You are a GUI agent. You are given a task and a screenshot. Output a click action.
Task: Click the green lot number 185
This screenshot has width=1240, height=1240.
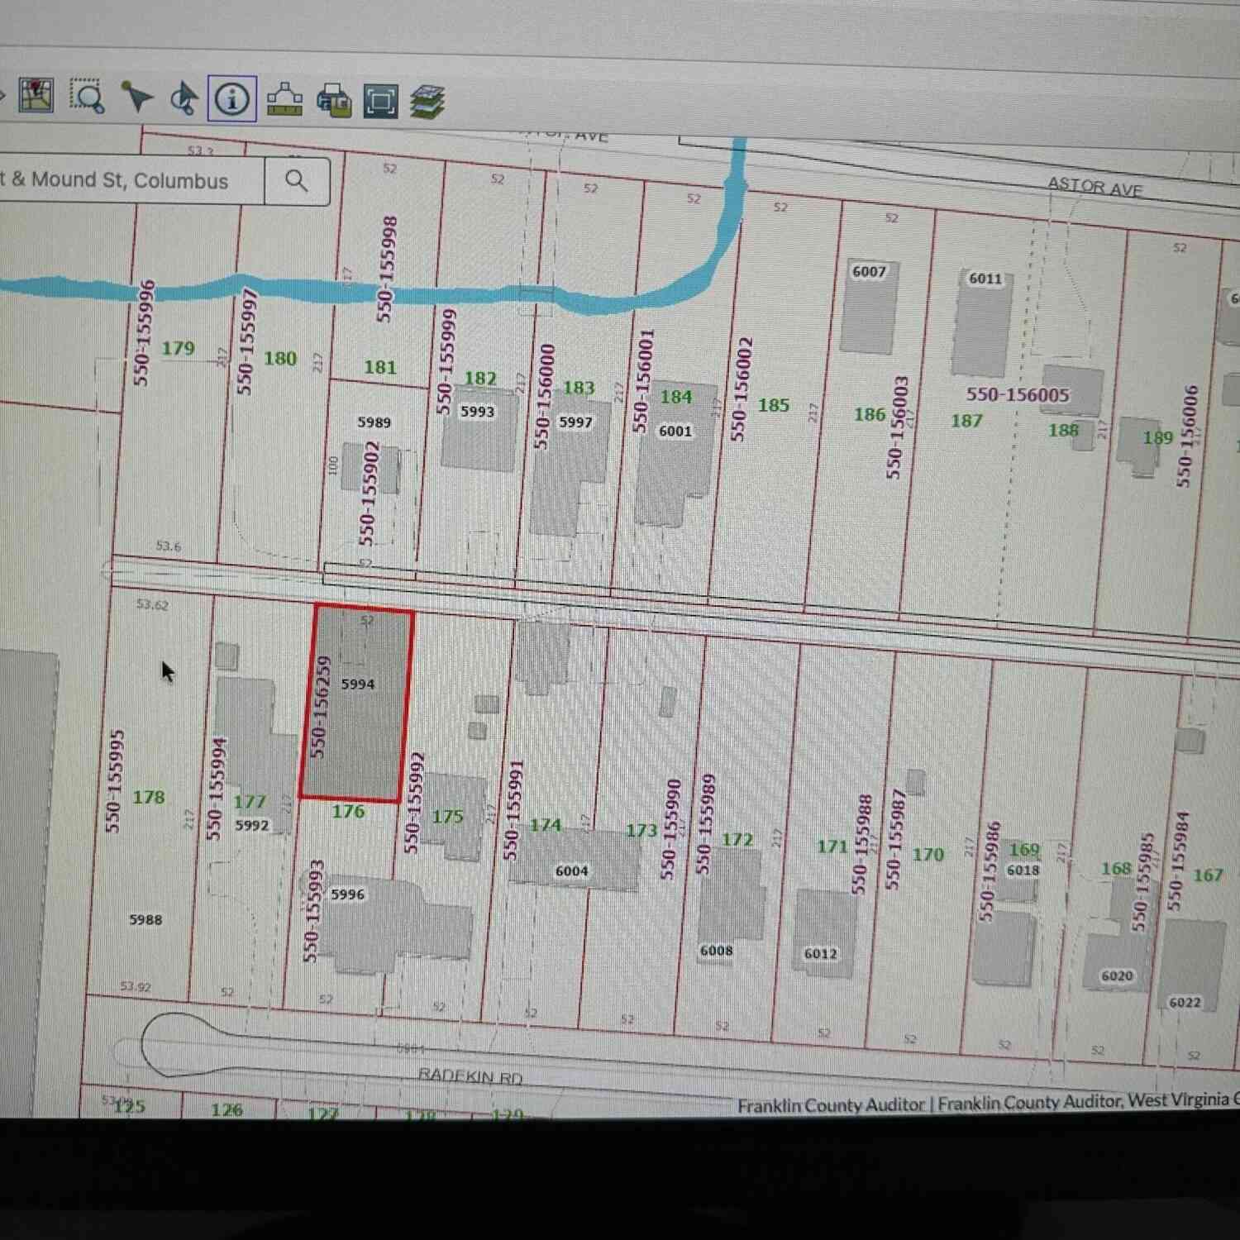click(x=773, y=405)
